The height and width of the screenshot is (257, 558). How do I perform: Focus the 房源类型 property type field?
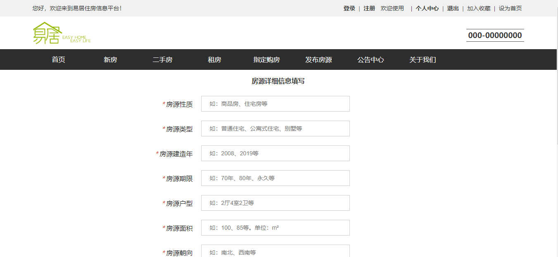pyautogui.click(x=275, y=128)
